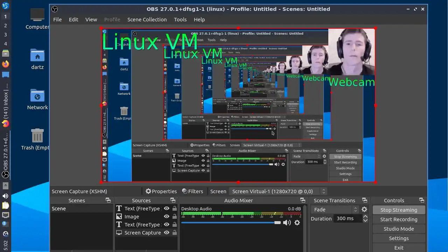
Task: Open the Computer desktop icon
Action: pos(37,19)
